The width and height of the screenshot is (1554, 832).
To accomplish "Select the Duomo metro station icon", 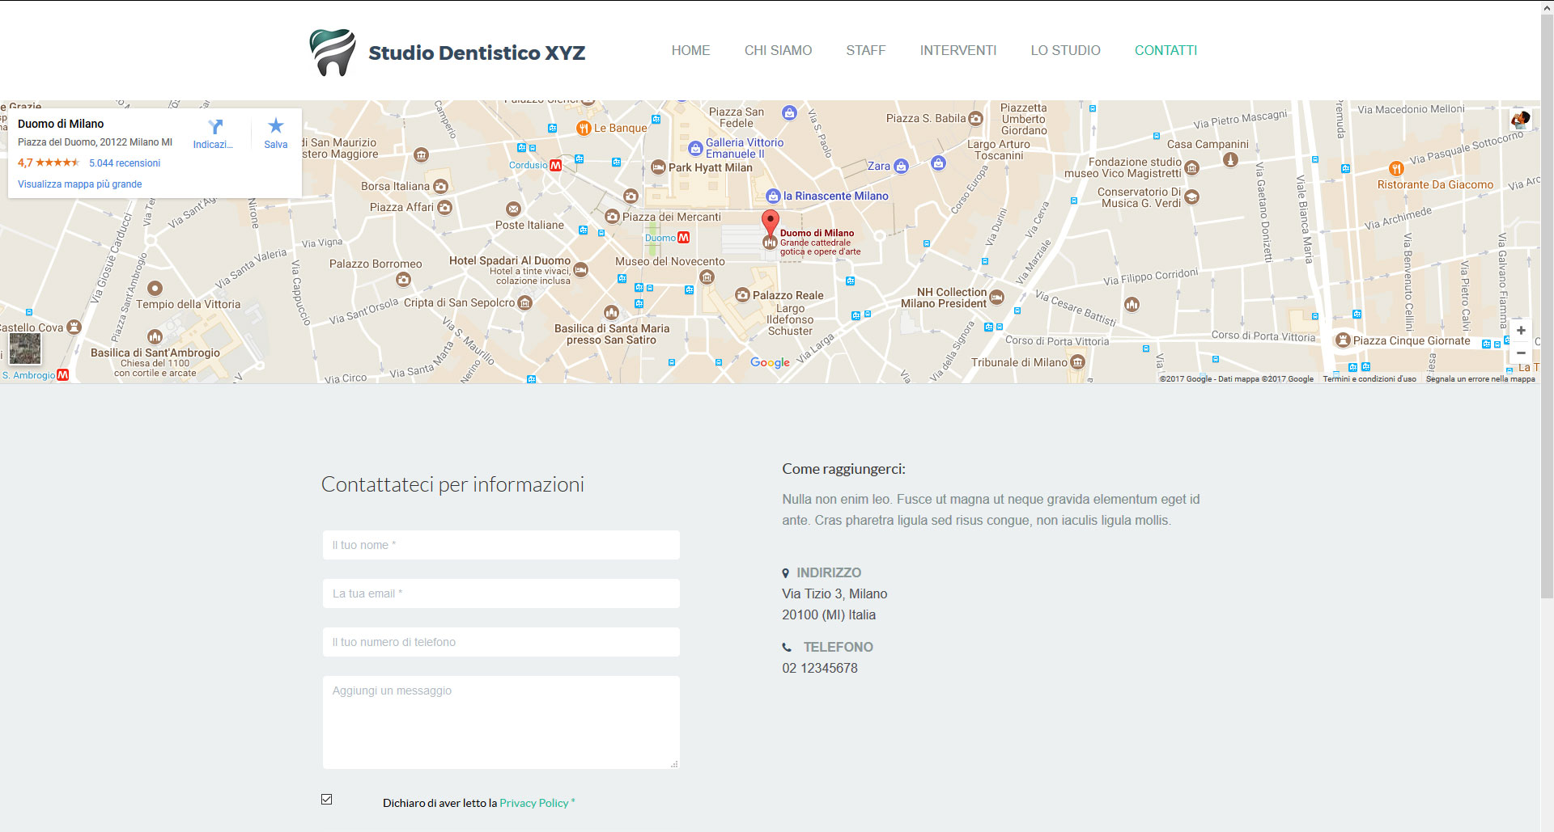I will pyautogui.click(x=684, y=238).
